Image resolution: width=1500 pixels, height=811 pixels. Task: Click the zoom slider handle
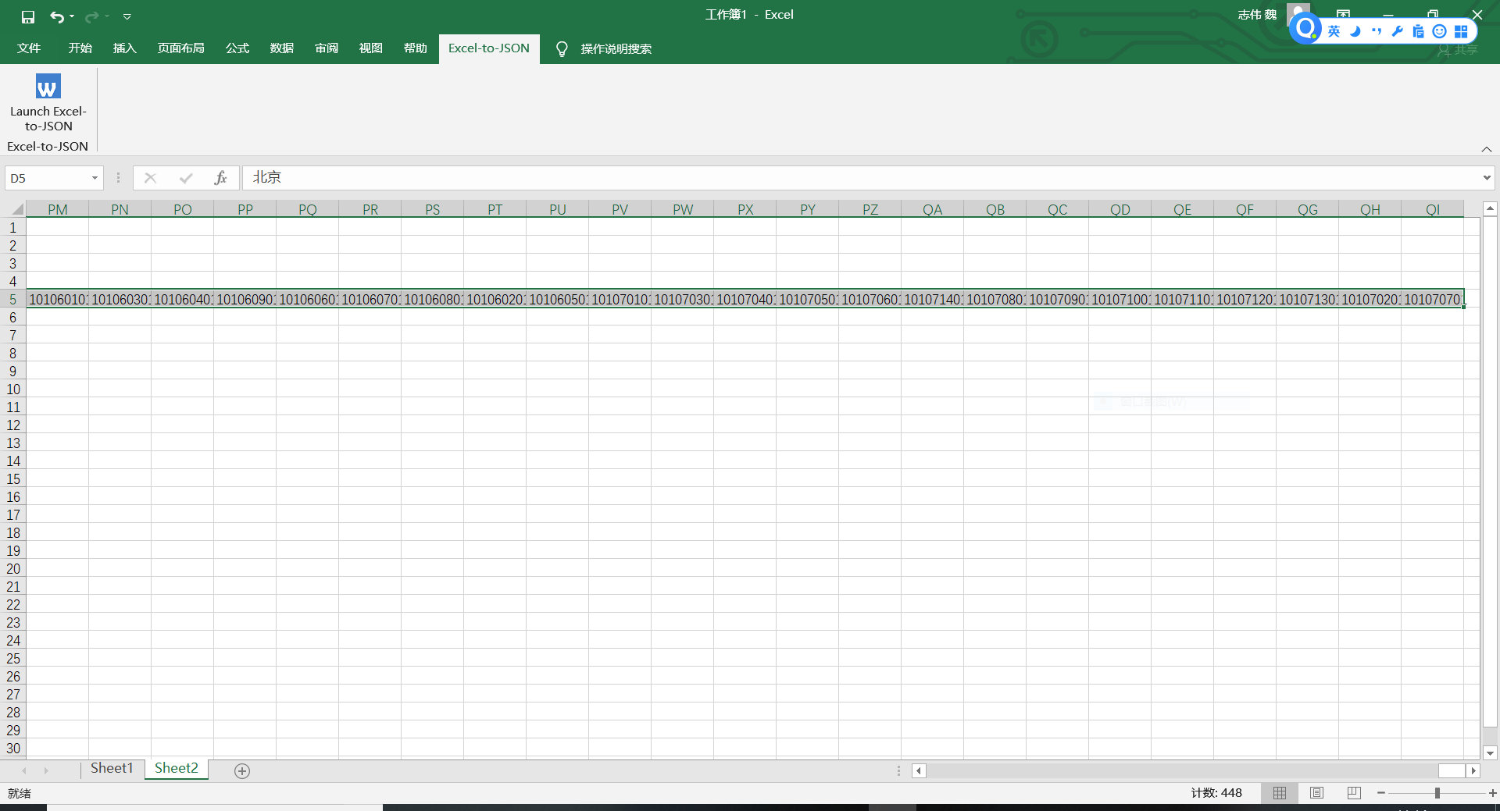pos(1437,793)
